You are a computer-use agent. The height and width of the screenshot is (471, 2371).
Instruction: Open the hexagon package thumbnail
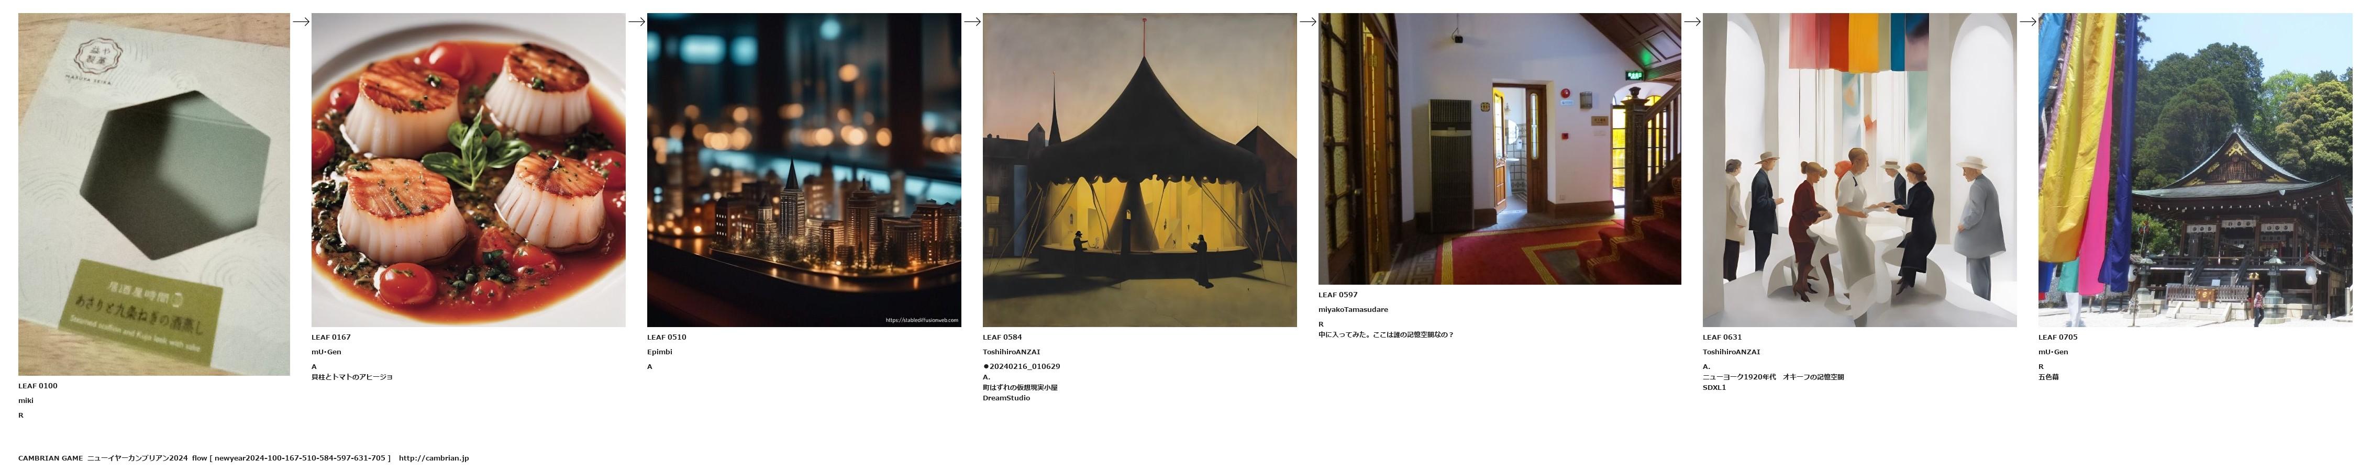(154, 194)
